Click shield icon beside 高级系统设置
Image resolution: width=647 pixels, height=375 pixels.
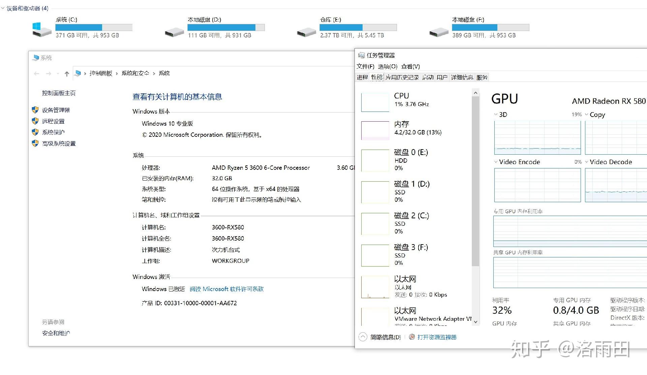pyautogui.click(x=35, y=144)
